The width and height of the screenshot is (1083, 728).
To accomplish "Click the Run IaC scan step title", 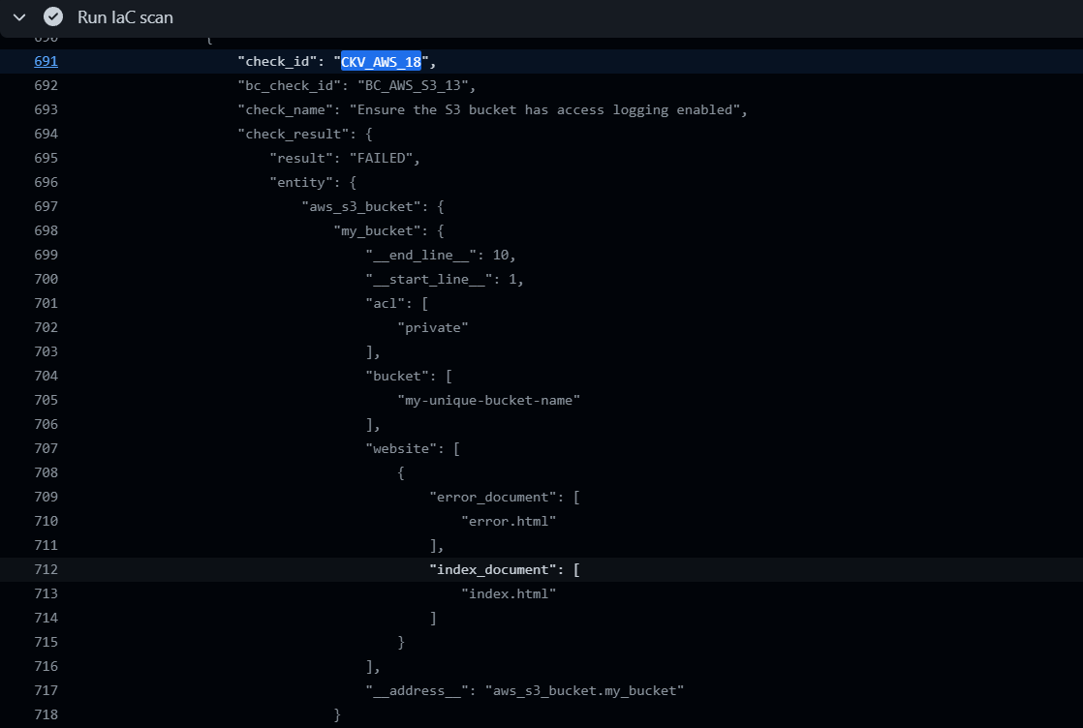I will [x=125, y=17].
